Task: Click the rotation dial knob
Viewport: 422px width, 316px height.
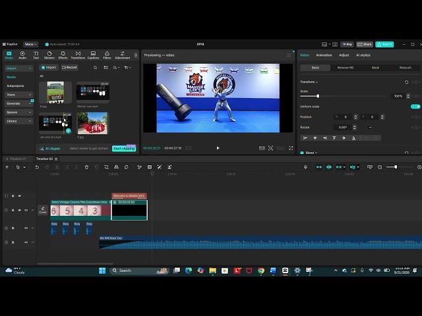Action: click(x=369, y=127)
